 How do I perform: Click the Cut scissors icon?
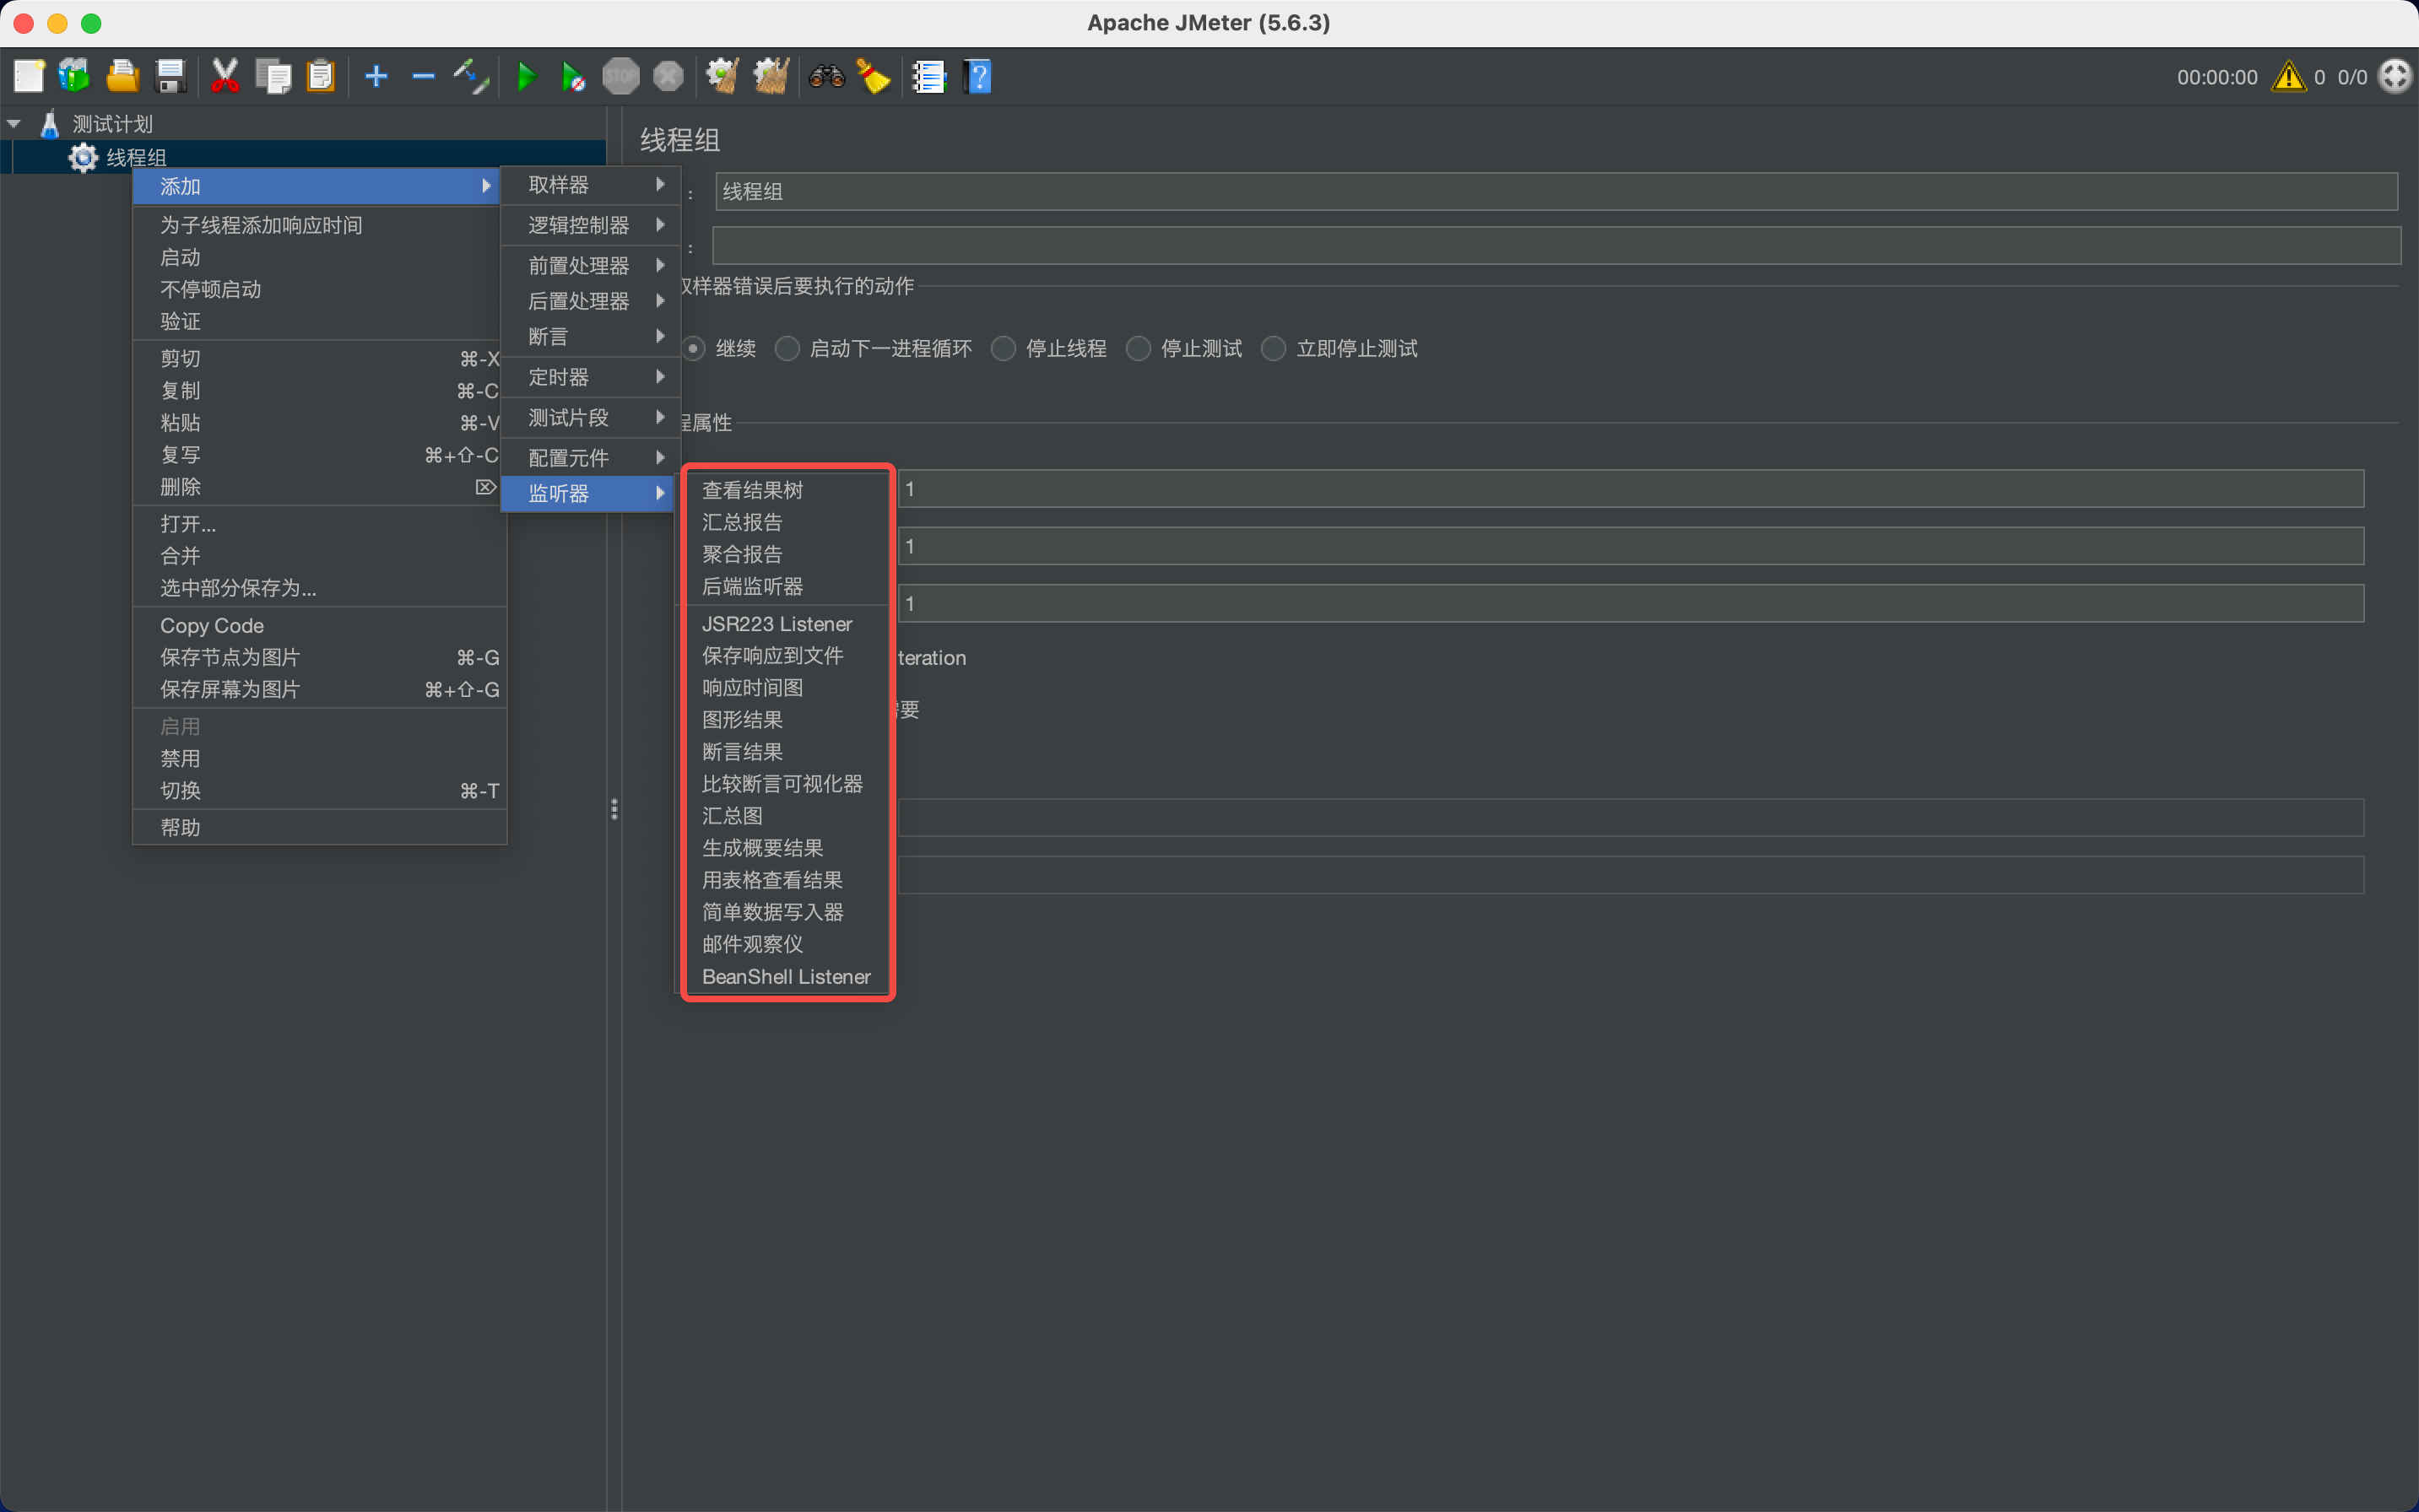pyautogui.click(x=225, y=76)
